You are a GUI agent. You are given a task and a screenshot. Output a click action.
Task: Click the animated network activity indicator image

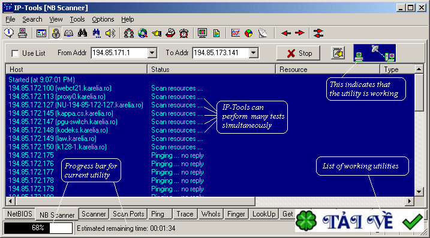tap(375, 53)
